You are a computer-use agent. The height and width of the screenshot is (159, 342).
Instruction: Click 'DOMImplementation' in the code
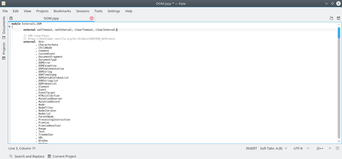pyautogui.click(x=51, y=69)
